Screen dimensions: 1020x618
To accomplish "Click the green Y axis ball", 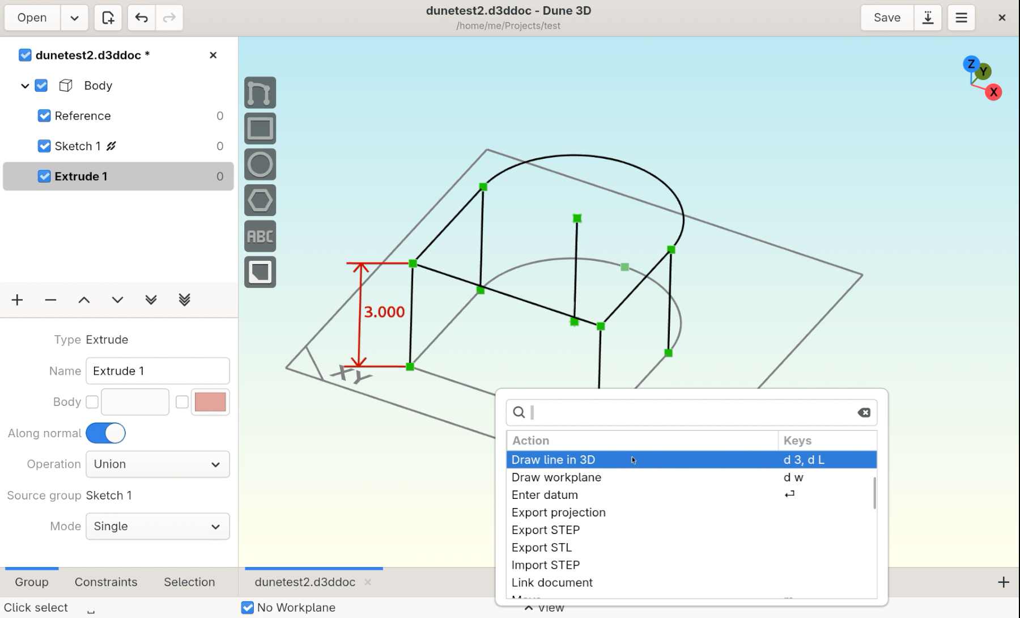I will [984, 71].
